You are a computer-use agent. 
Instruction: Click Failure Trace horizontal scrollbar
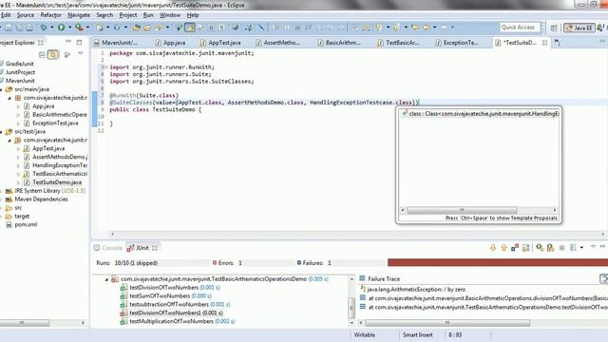click(x=447, y=323)
